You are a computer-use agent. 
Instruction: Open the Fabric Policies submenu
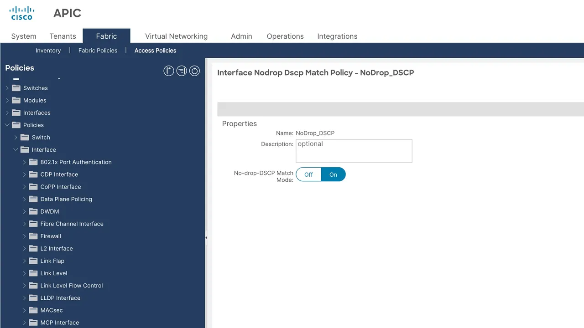click(x=98, y=51)
